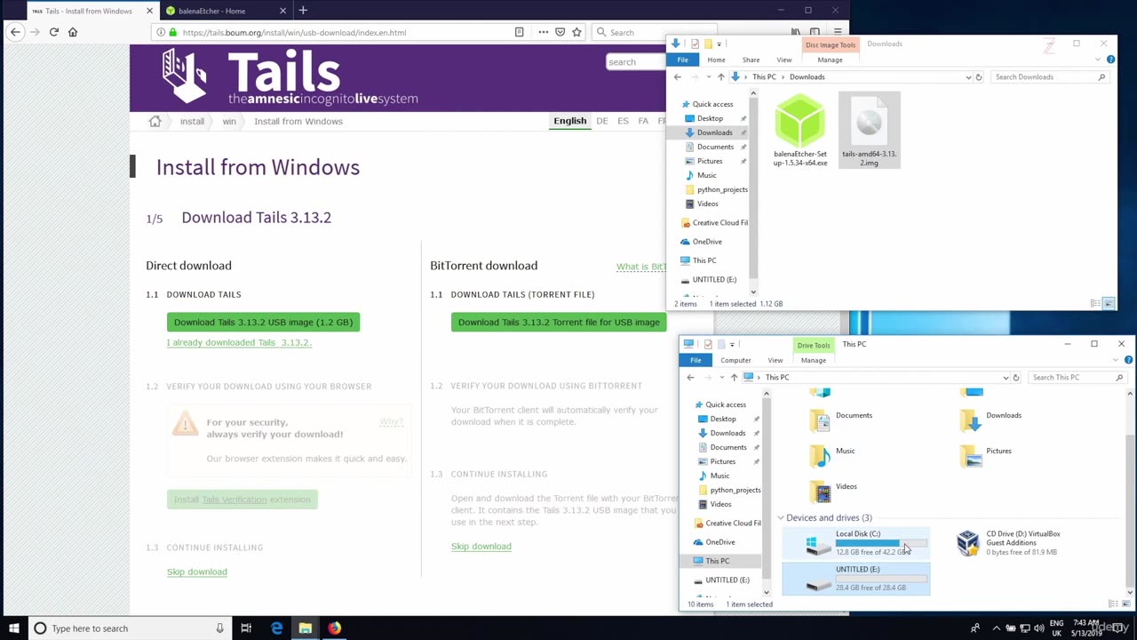Open a new Firefox tab

coord(303,11)
